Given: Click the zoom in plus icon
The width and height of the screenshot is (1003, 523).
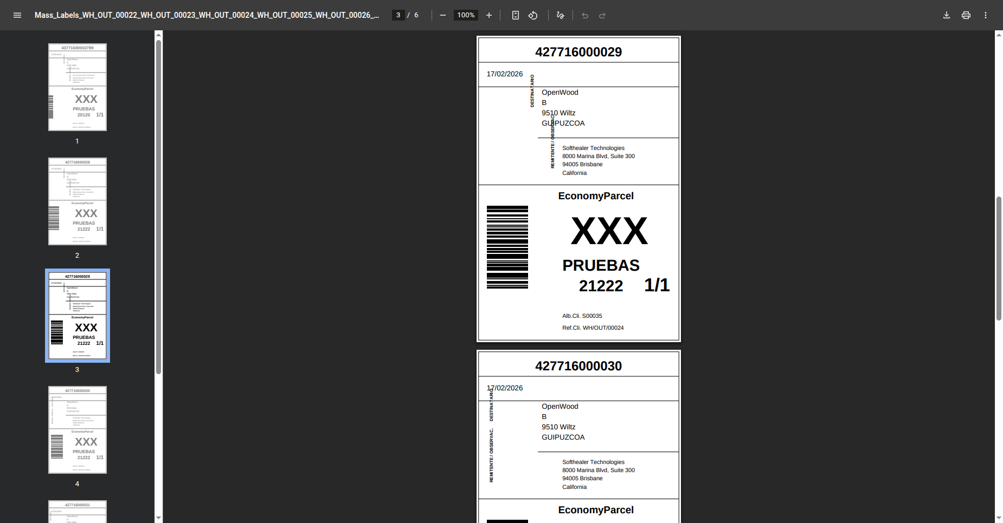Looking at the screenshot, I should [x=489, y=15].
